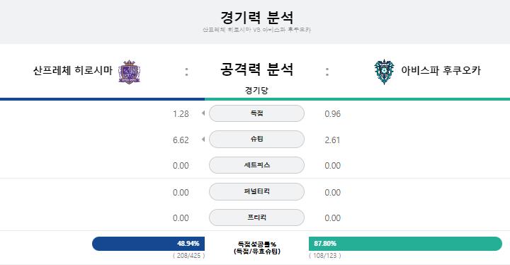Click the 아비스파 후쿠오카 team name

(x=441, y=70)
